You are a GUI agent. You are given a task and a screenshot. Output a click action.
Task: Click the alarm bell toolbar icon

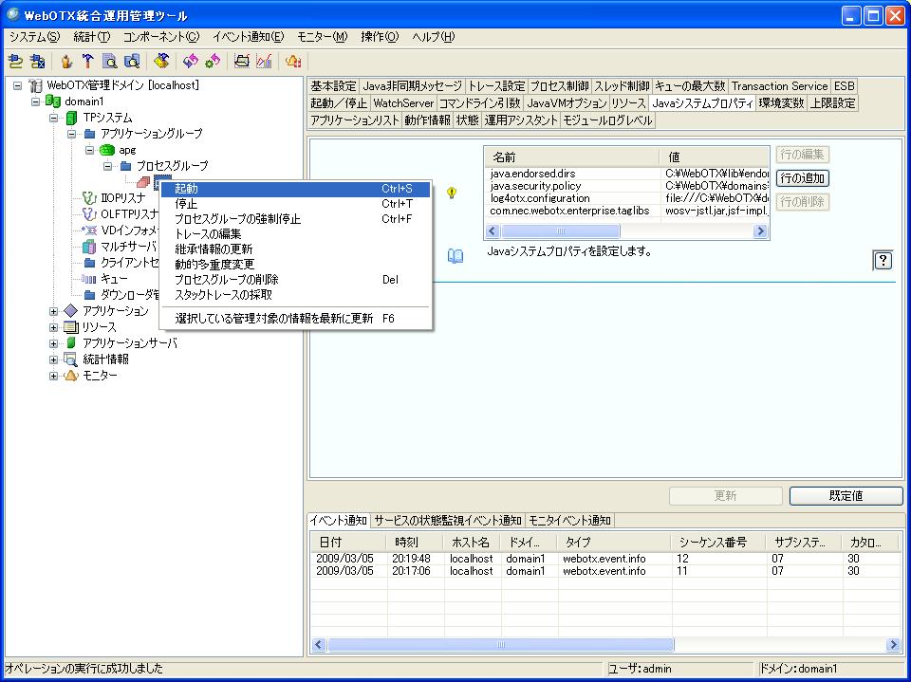[293, 62]
